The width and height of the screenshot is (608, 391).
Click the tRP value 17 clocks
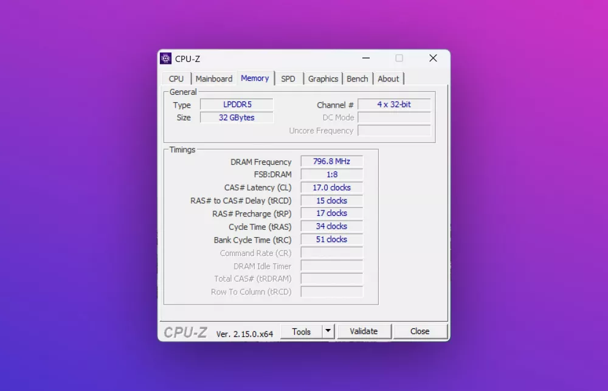[x=332, y=213]
